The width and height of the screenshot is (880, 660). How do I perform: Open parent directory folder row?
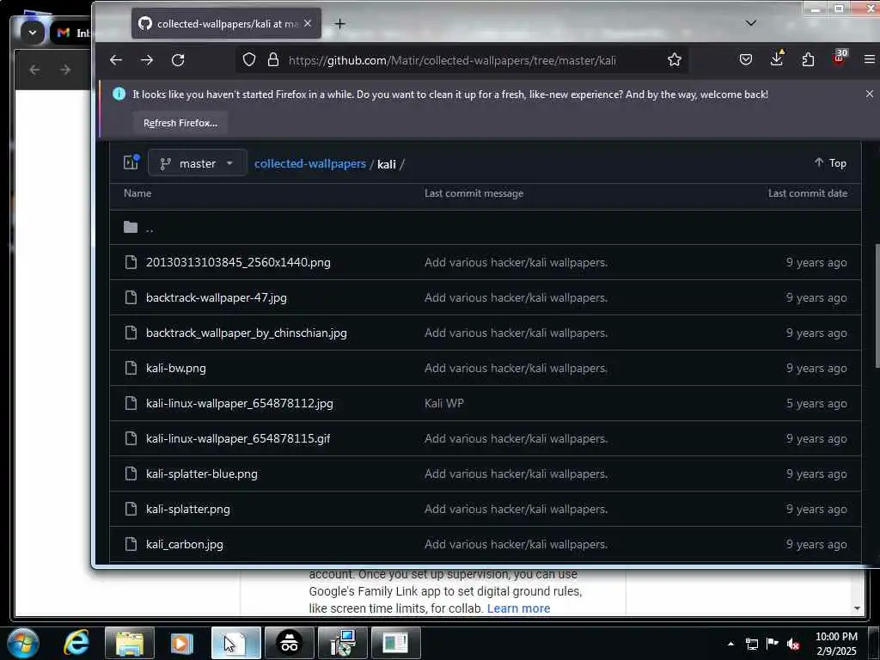pyautogui.click(x=485, y=227)
